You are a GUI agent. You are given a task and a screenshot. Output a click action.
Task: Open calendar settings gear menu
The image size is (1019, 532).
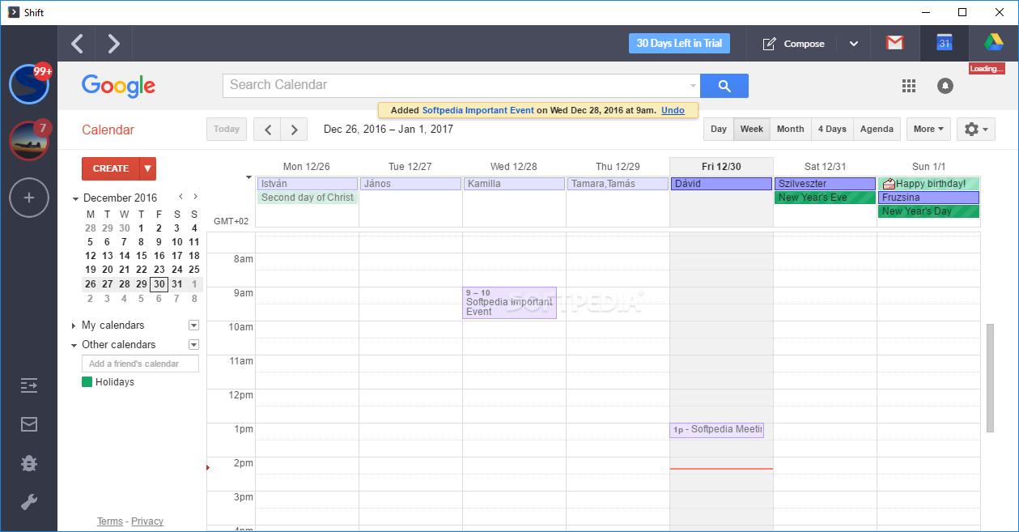[976, 130]
